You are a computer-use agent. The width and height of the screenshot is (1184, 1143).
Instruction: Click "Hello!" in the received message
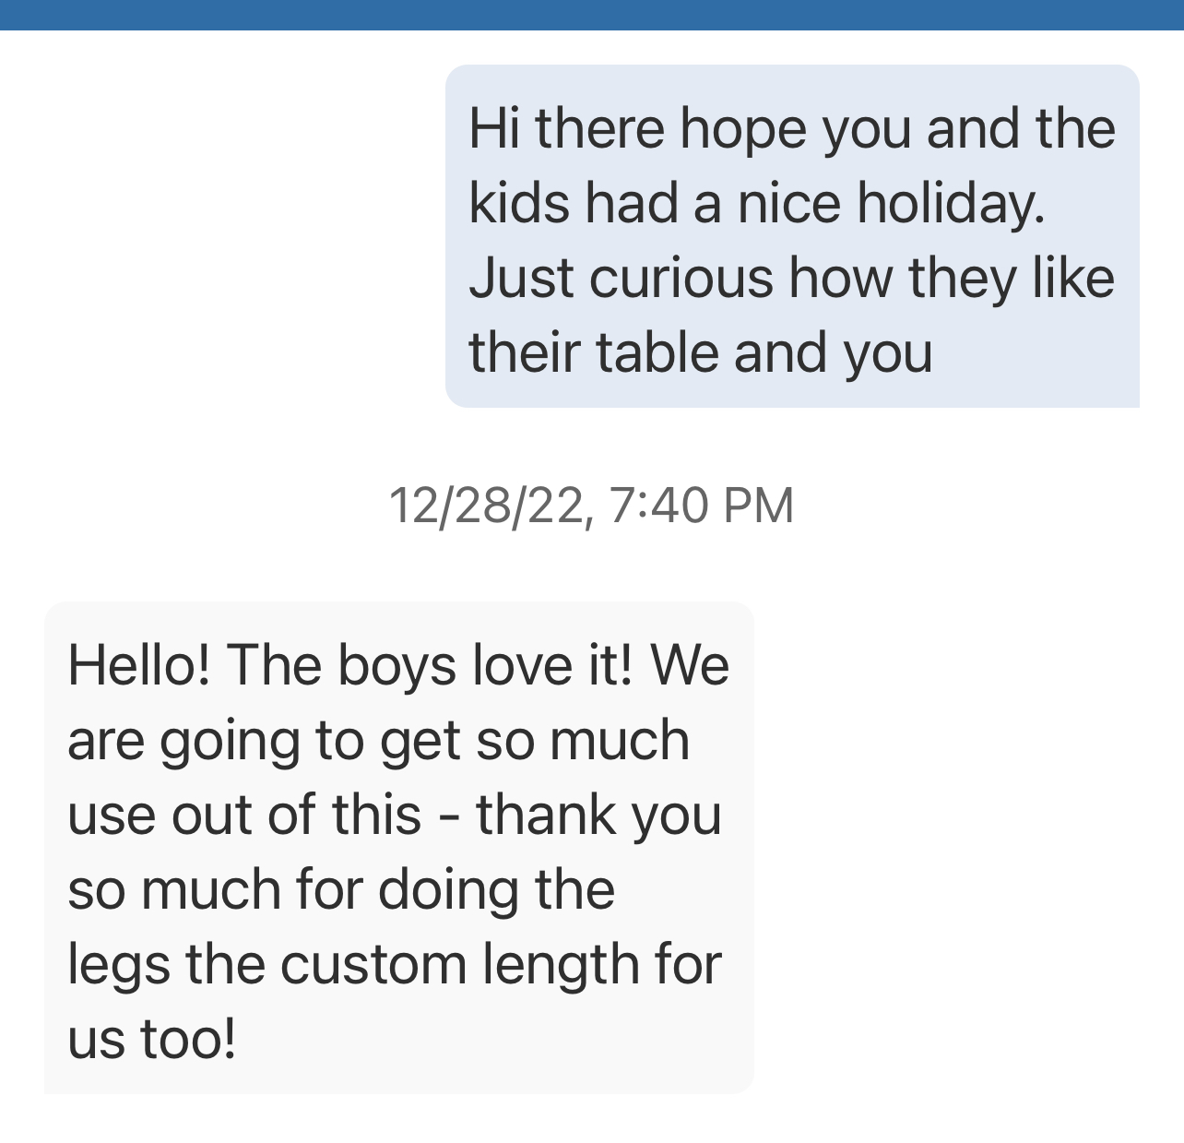coord(138,665)
